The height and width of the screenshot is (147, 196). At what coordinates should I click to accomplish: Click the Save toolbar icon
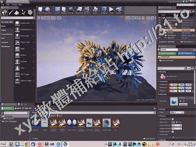(x=40, y=10)
